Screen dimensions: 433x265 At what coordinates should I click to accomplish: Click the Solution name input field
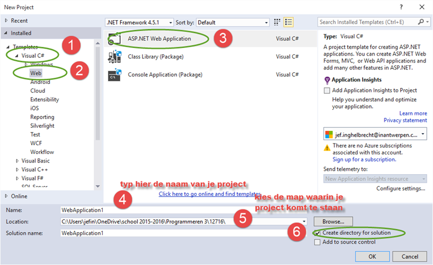pyautogui.click(x=184, y=233)
